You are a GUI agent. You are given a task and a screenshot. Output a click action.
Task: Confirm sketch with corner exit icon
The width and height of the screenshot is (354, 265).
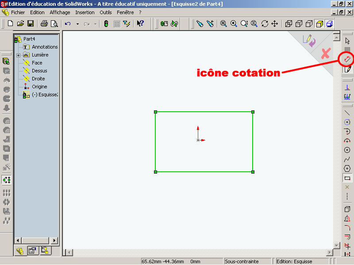[309, 41]
